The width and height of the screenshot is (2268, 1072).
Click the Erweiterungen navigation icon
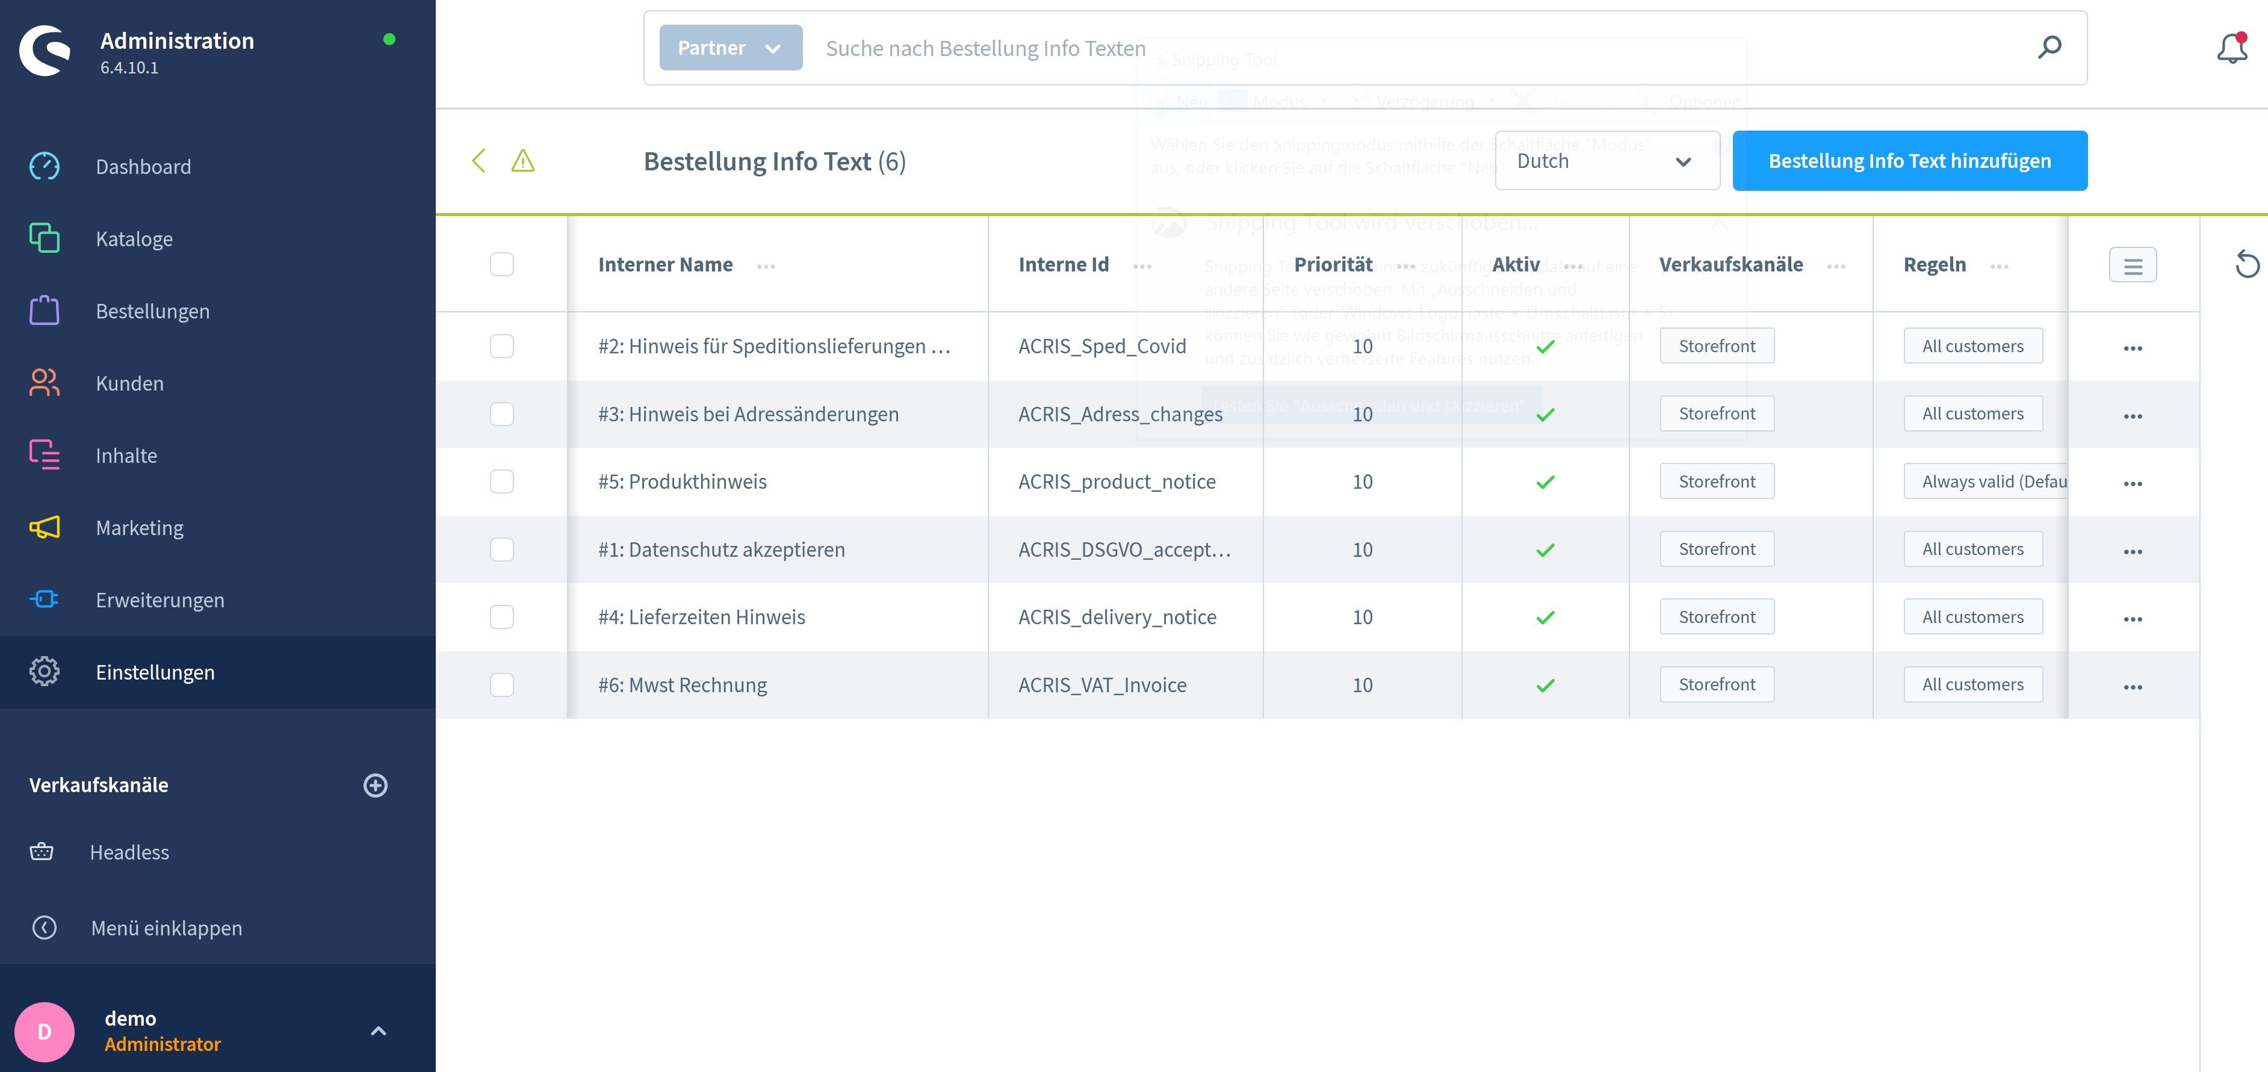coord(43,599)
